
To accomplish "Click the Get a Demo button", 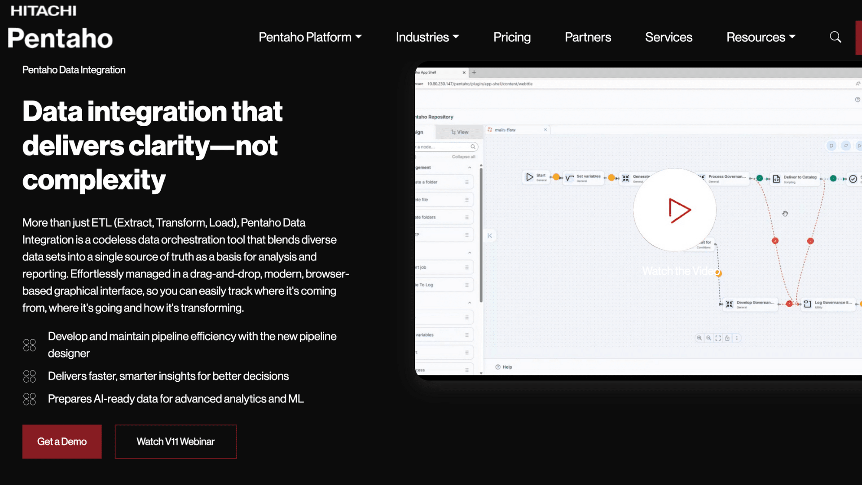I will [62, 441].
